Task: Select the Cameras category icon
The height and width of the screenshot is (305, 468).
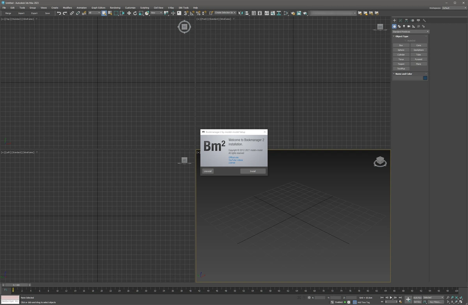Action: (x=409, y=27)
